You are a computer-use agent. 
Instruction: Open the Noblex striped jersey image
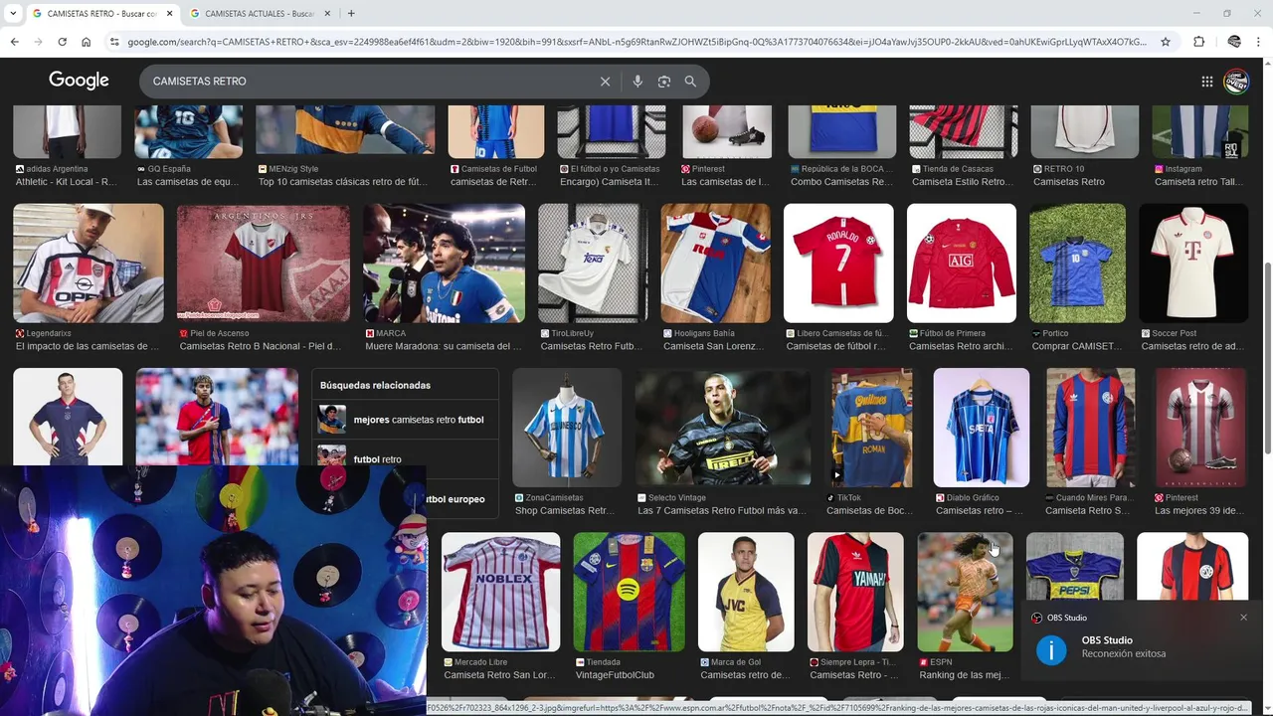click(500, 592)
